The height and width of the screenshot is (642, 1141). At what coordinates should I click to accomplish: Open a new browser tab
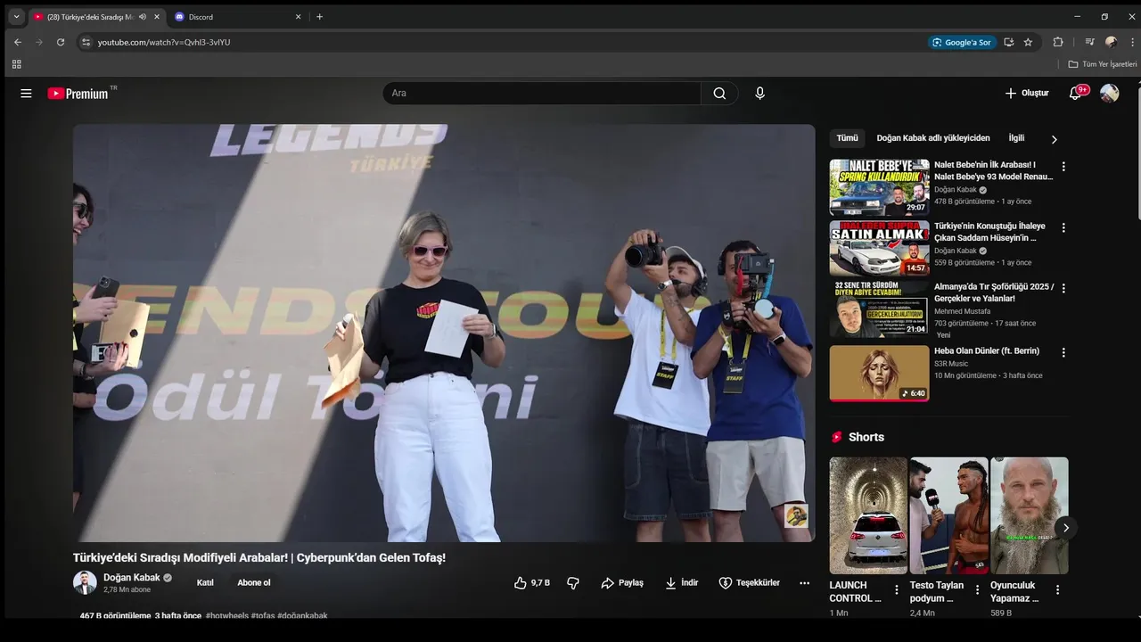(x=320, y=17)
